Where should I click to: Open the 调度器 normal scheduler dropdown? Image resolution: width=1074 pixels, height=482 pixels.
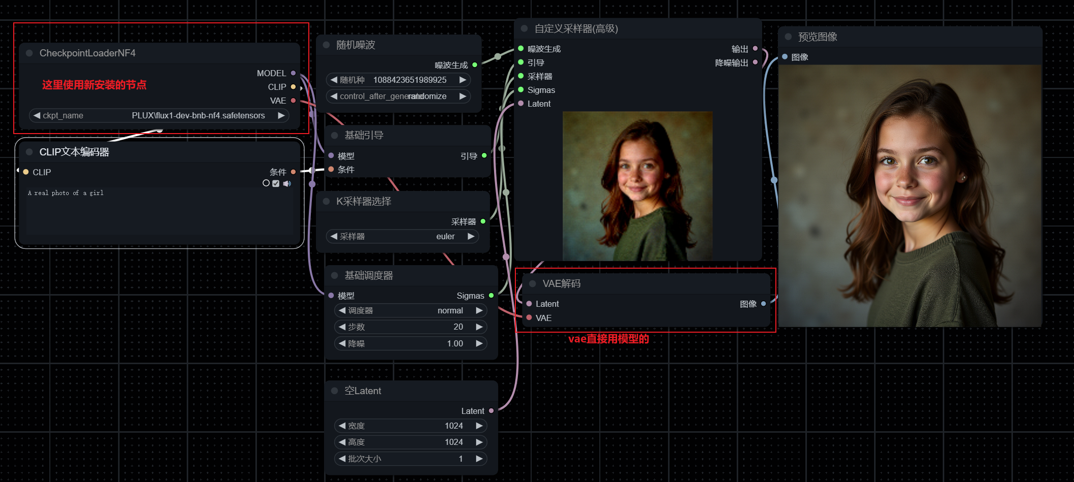pyautogui.click(x=410, y=310)
